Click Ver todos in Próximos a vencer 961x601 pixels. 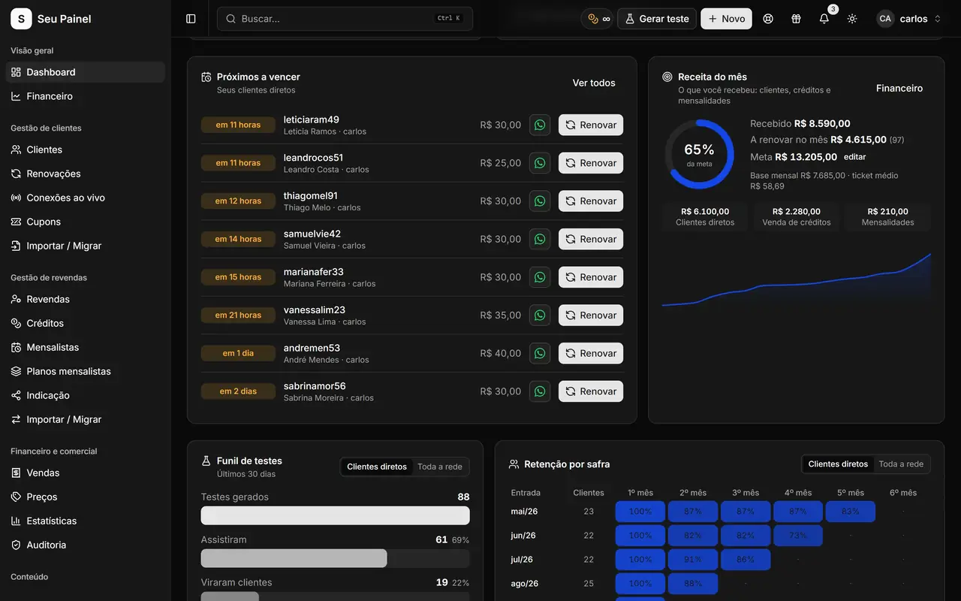(594, 83)
